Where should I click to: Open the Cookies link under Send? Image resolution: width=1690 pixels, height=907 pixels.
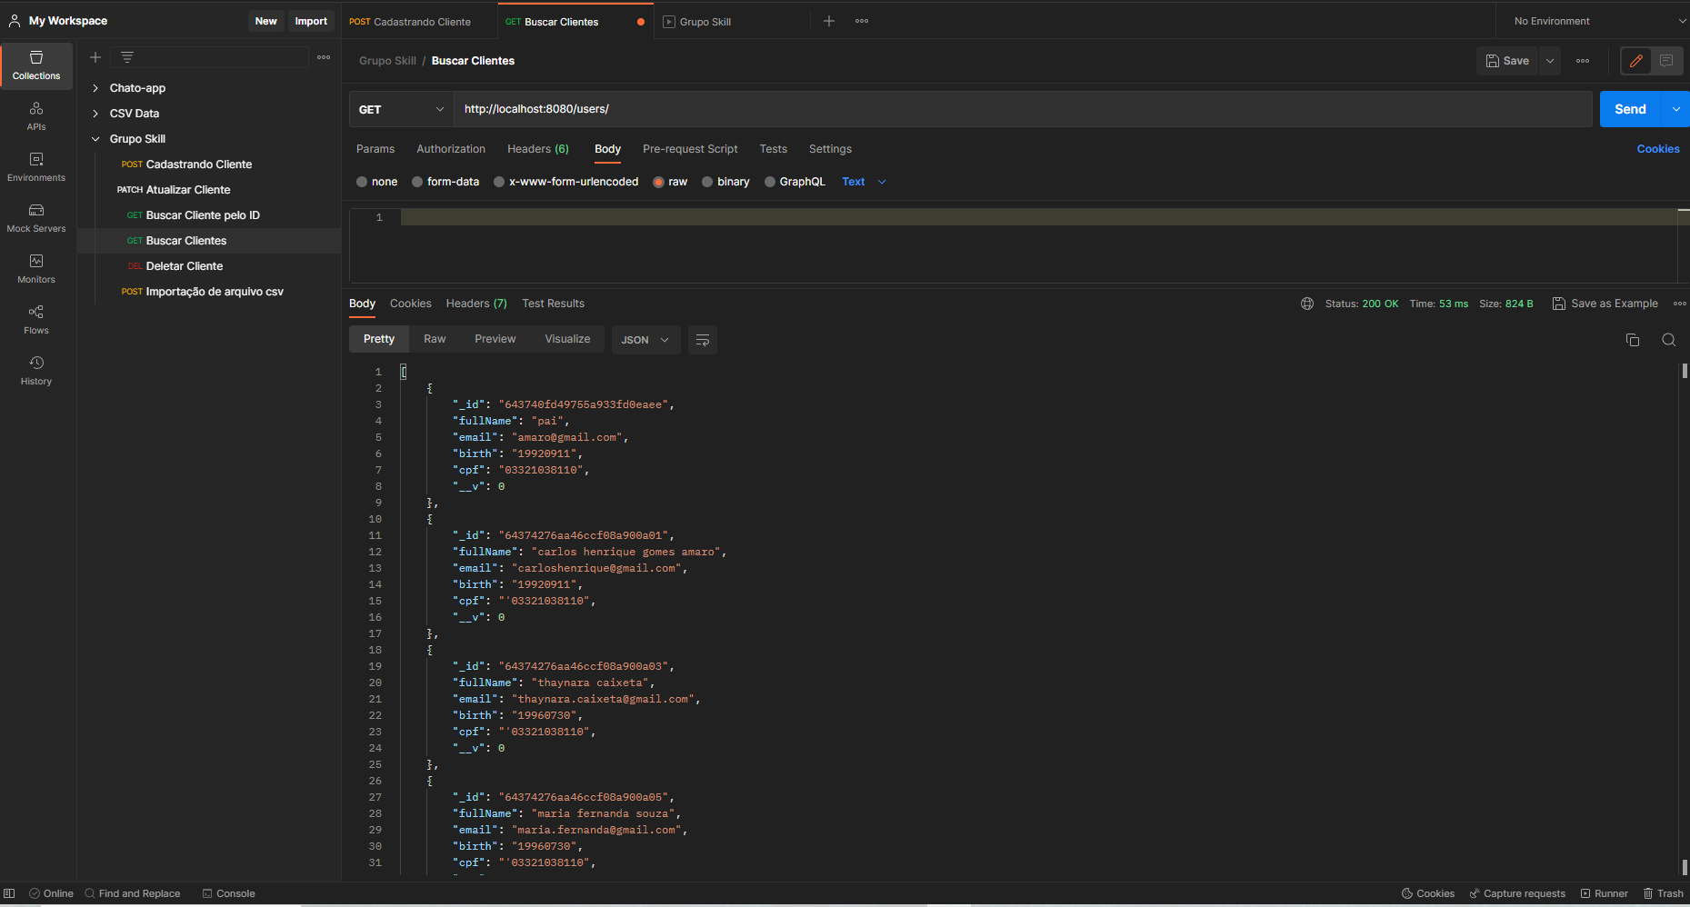[x=1658, y=149]
